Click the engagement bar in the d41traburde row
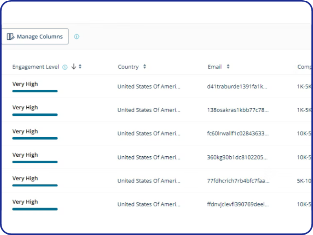Image resolution: width=313 pixels, height=235 pixels. click(35, 91)
